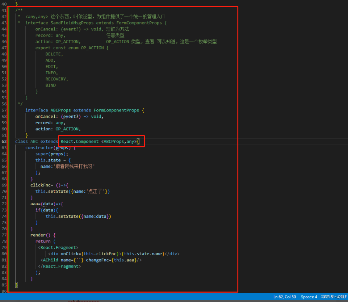Image resolution: width=348 pixels, height=302 pixels.
Task: Change indentation via 'Spaces: 4' in status bar
Action: 309,297
